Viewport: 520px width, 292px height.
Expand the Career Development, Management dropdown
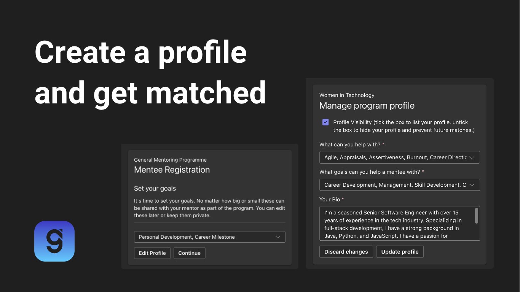pyautogui.click(x=399, y=185)
